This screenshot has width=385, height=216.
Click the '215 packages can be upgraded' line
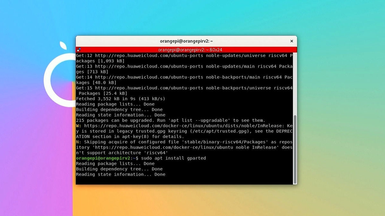coord(170,120)
